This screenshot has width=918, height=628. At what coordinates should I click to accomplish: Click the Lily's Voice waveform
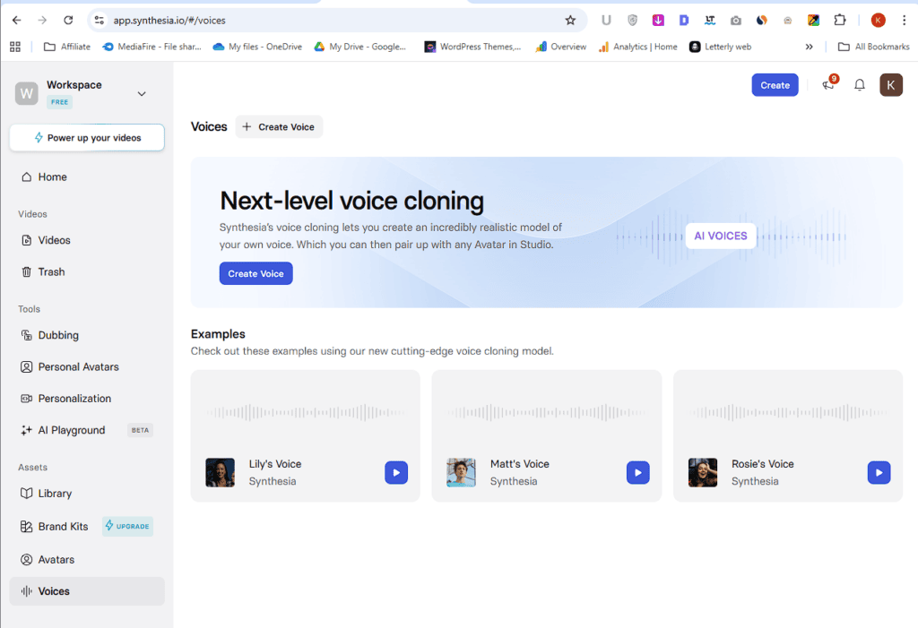pos(305,413)
